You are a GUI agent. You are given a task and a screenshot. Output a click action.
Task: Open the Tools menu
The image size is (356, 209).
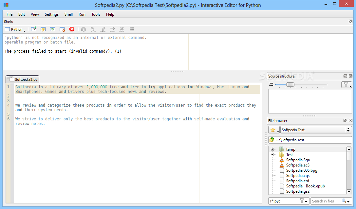[96, 14]
